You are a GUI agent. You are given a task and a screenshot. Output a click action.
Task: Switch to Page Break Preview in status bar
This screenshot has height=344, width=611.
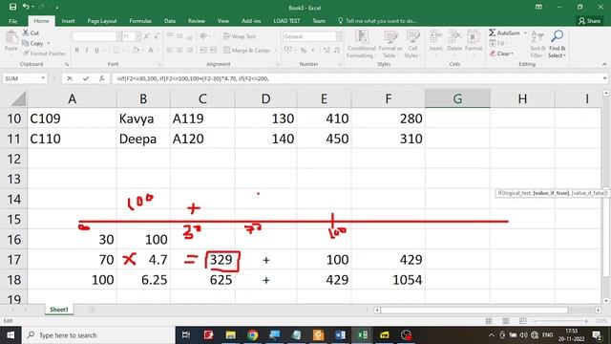(x=522, y=321)
